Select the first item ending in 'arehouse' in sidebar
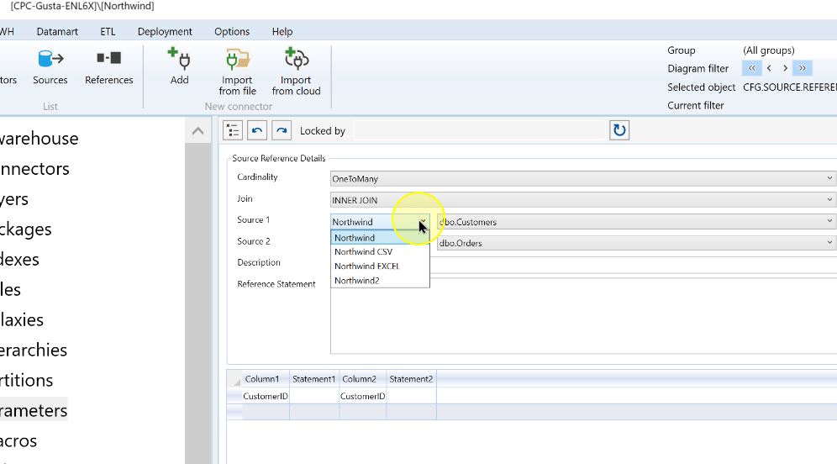 [x=39, y=139]
